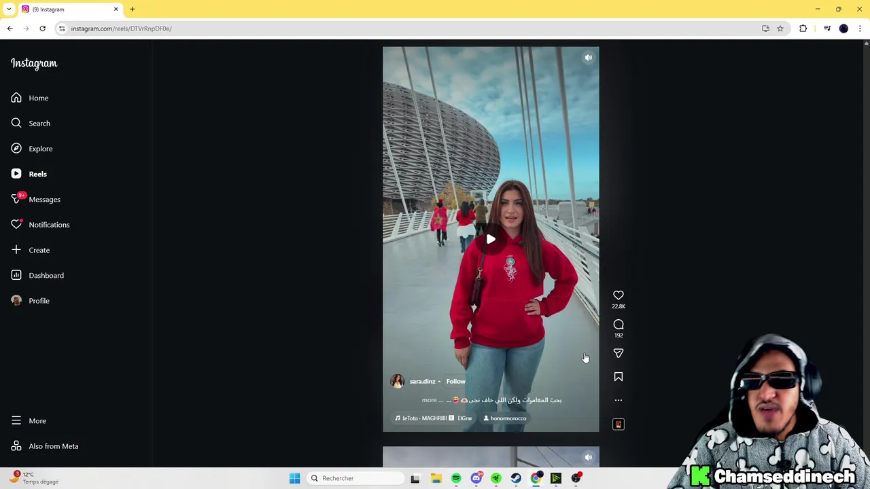The height and width of the screenshot is (489, 870).
Task: Mute the playing reel via speaker icon
Action: point(589,58)
